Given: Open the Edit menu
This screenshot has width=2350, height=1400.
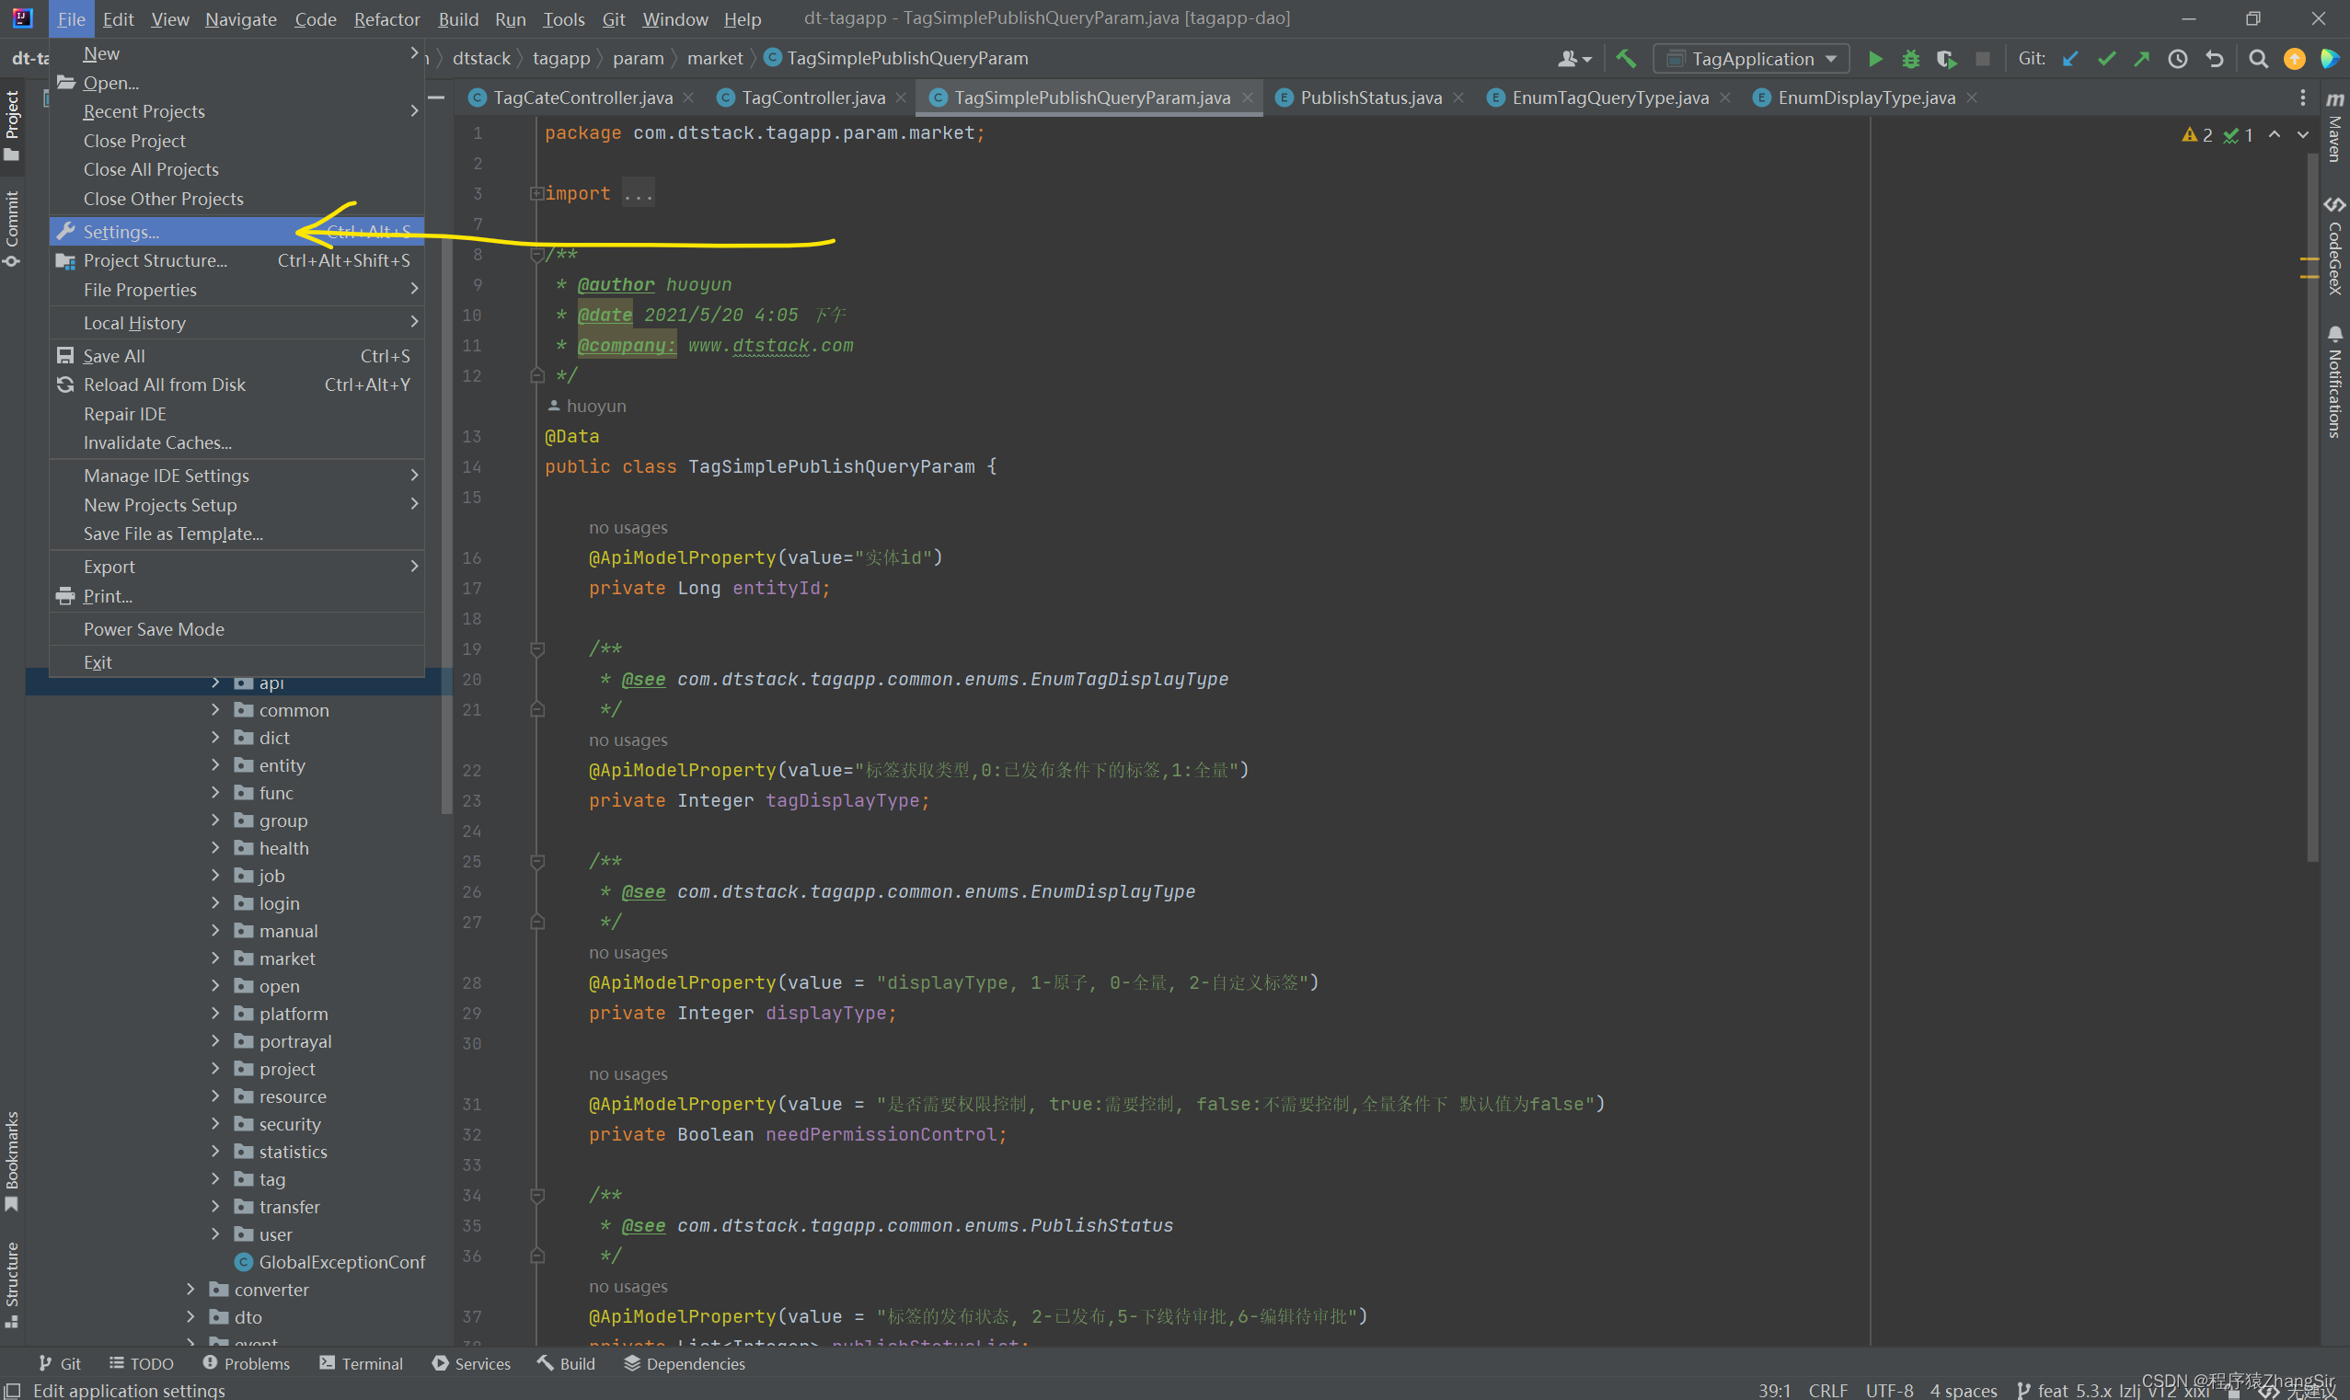Looking at the screenshot, I should click(118, 19).
